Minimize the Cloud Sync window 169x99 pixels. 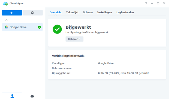coord(152,4)
